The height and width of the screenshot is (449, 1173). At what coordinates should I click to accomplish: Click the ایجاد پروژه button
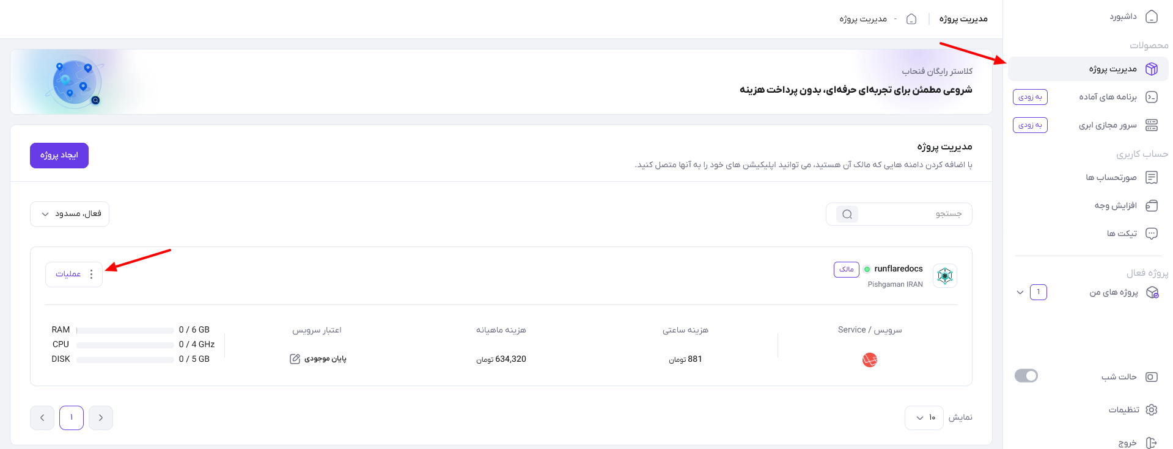[x=59, y=156]
